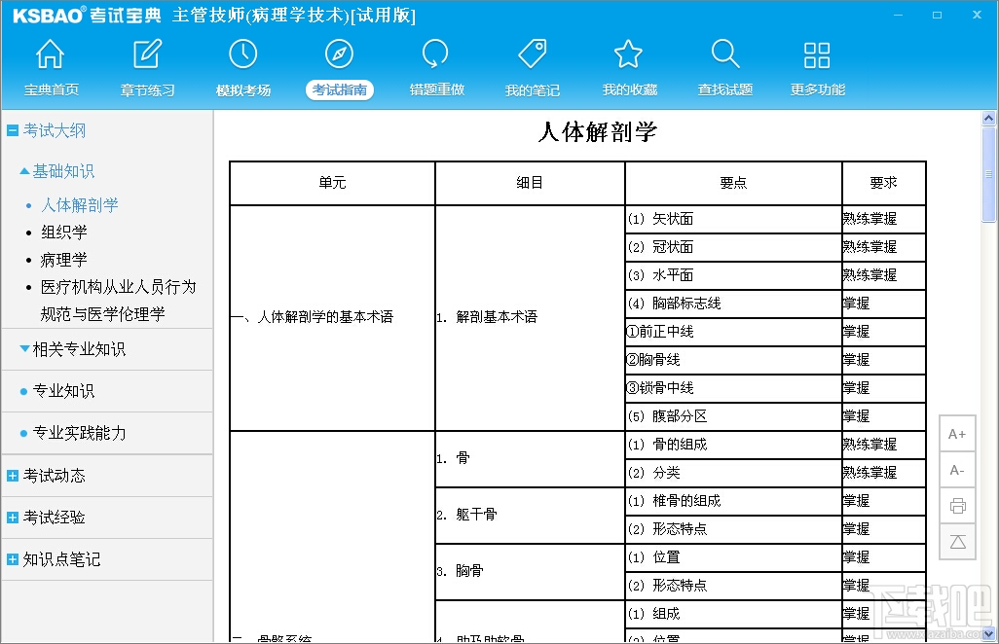Switch to 错题重做 tab label
The image size is (999, 644).
[x=436, y=89]
